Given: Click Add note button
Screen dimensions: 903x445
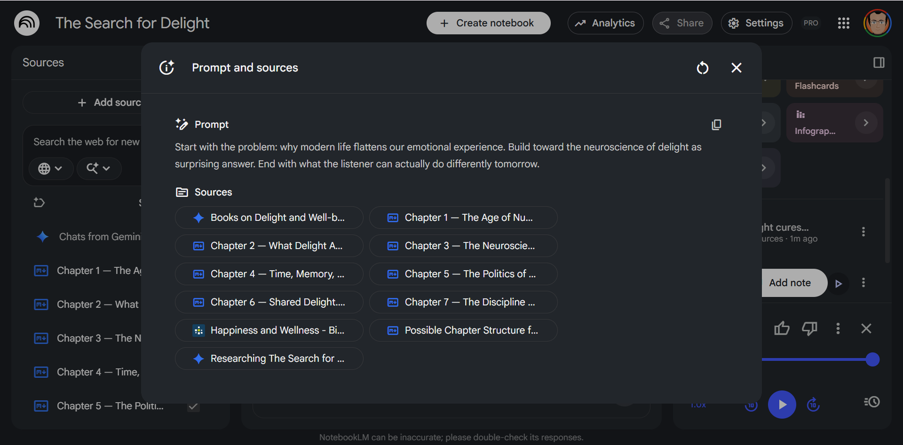Looking at the screenshot, I should [794, 283].
